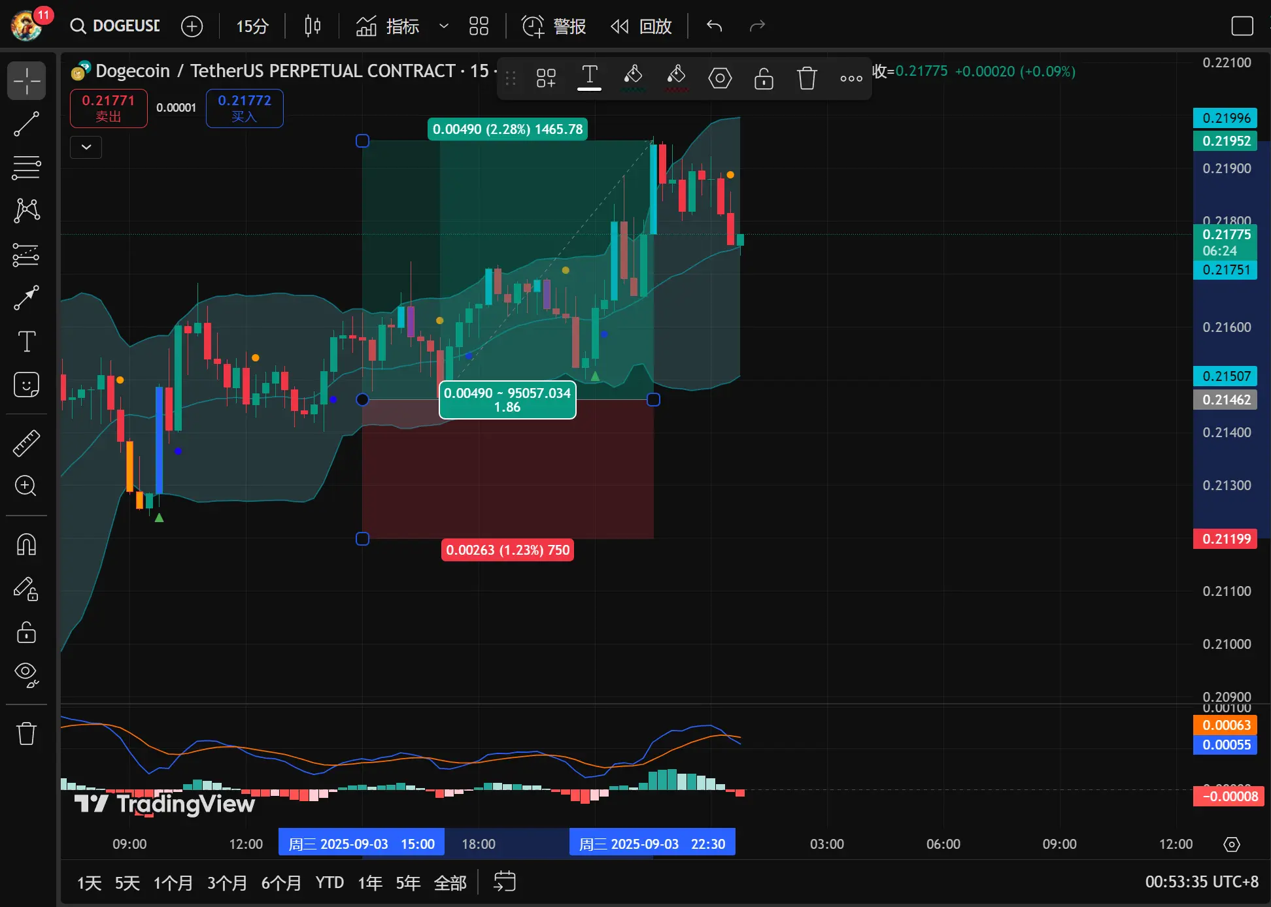Open drawing templates in floating toolbar
Viewport: 1271px width, 907px height.
pos(546,78)
